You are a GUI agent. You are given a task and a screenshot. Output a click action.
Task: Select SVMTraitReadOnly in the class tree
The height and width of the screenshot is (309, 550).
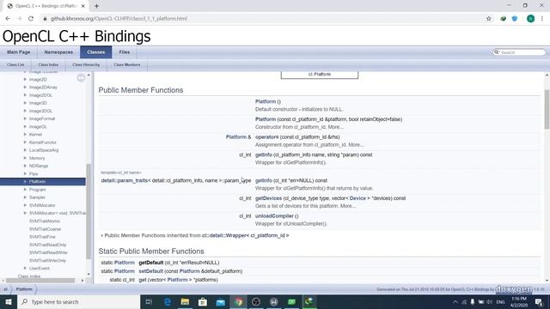click(48, 245)
